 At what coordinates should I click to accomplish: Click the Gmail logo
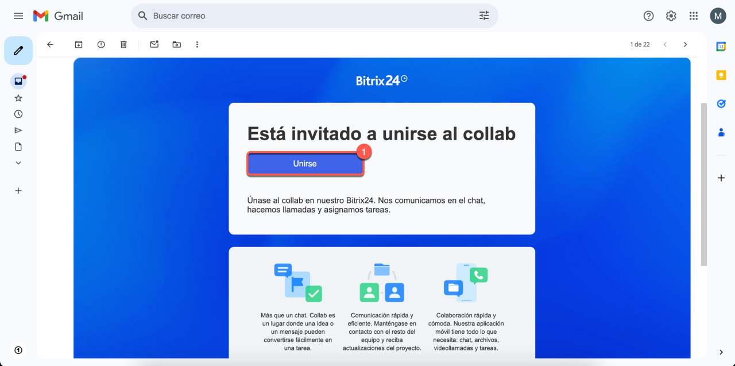pos(58,16)
